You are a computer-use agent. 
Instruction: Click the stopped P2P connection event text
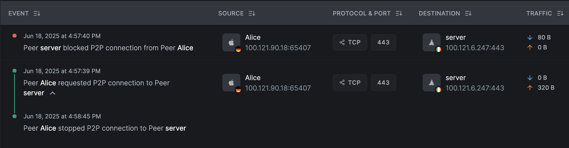tap(105, 128)
